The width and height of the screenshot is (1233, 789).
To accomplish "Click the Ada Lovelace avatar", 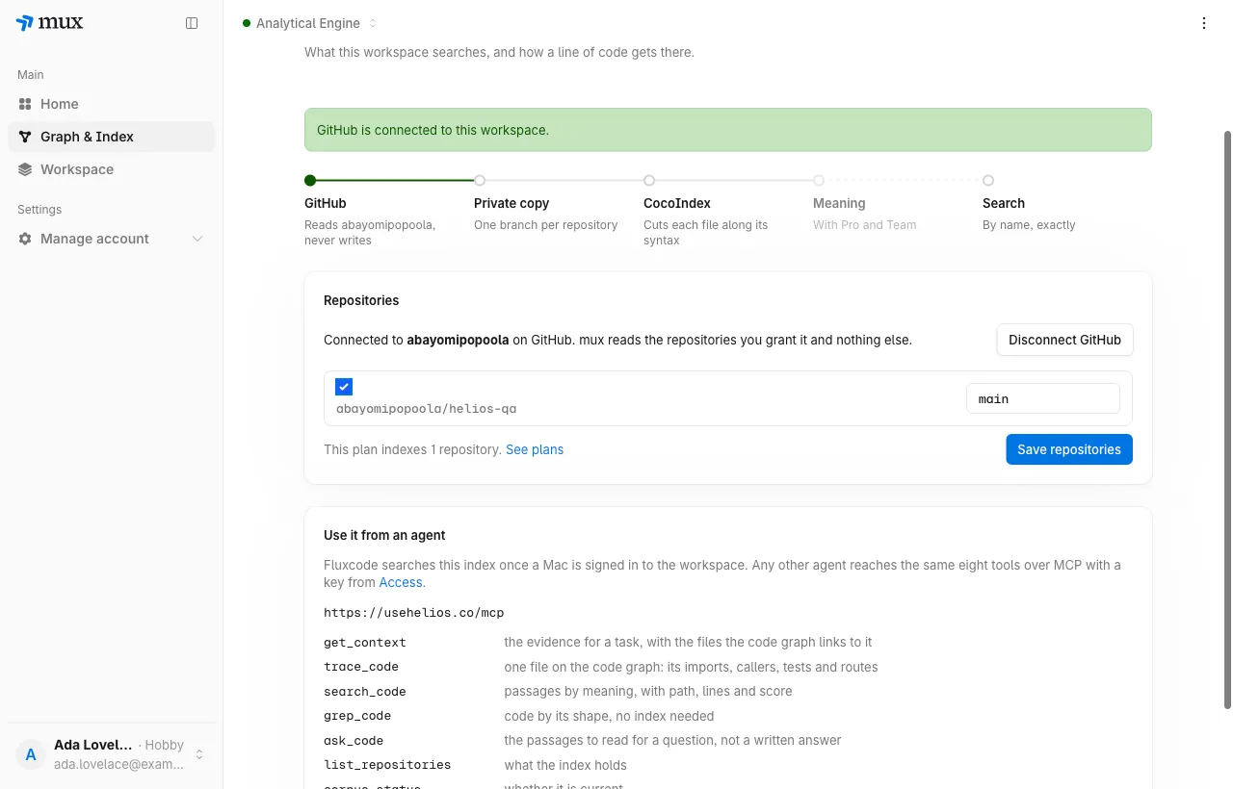I will tap(31, 754).
